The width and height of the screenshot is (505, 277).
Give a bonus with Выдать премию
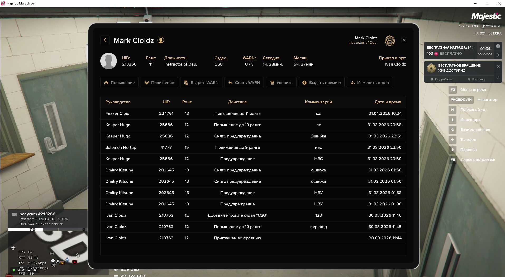pyautogui.click(x=322, y=83)
